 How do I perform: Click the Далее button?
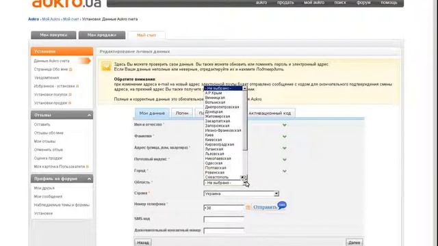(355, 243)
